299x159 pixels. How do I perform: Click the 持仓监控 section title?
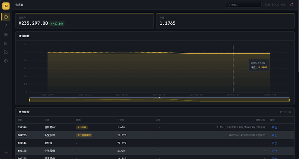[24, 112]
